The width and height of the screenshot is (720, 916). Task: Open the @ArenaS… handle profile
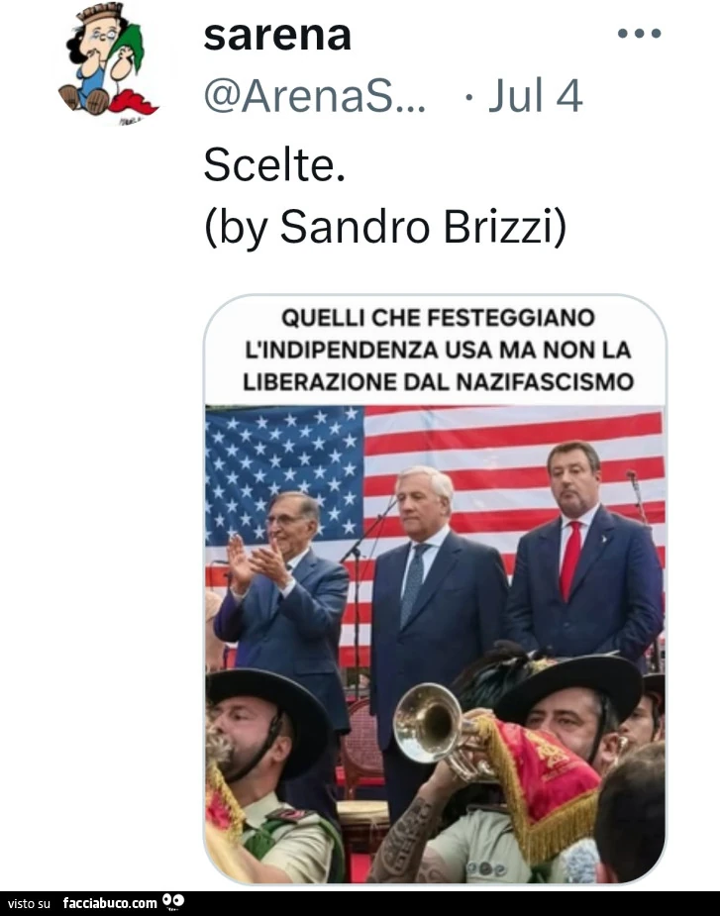[314, 96]
